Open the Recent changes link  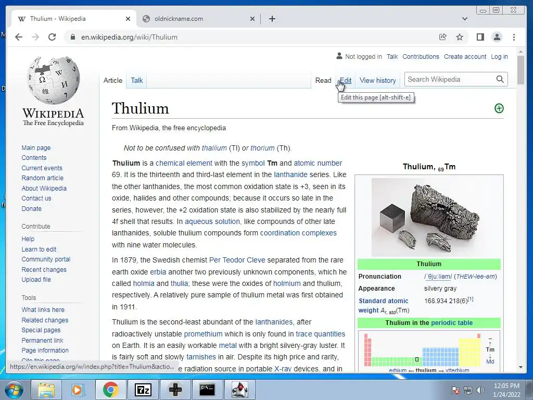(44, 269)
